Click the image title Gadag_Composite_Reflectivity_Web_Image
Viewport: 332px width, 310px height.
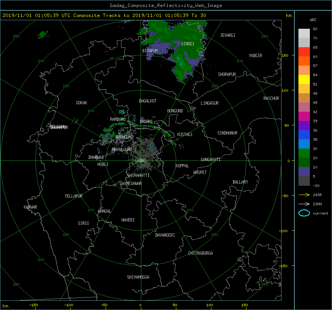click(166, 6)
